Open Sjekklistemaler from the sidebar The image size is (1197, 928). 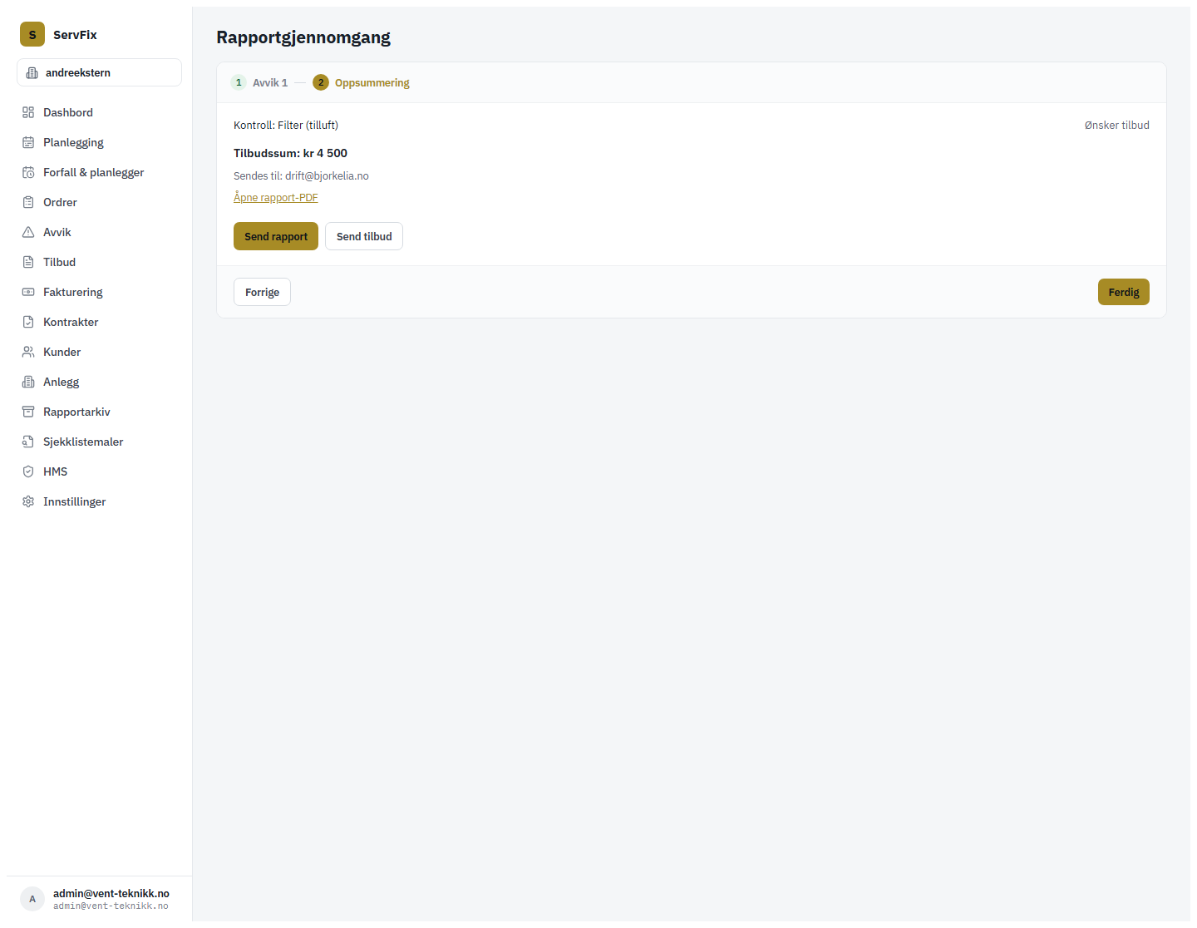99,442
